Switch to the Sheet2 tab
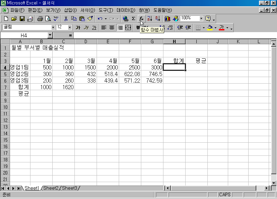 point(51,188)
